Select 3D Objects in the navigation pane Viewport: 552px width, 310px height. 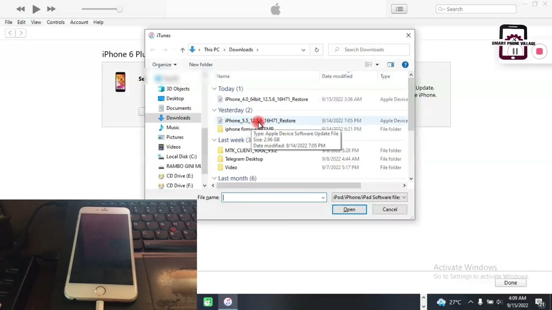click(x=178, y=89)
